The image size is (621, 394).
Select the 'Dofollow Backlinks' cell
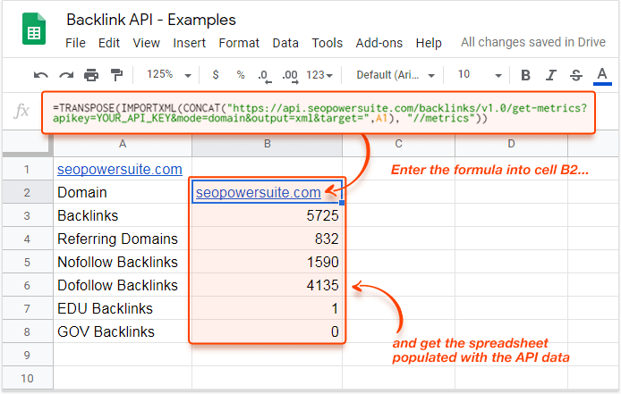(x=123, y=285)
